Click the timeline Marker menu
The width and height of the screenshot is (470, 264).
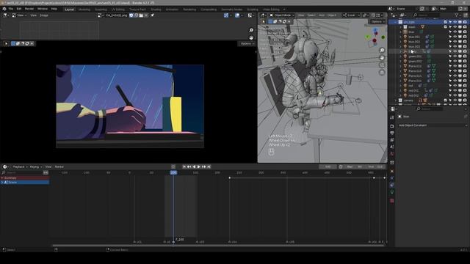coord(59,166)
